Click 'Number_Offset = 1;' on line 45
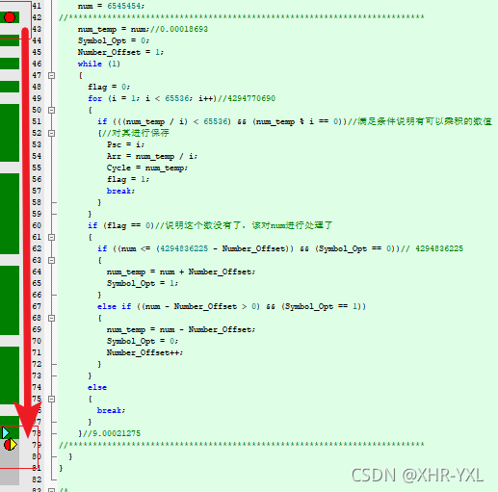498x492 pixels. pos(120,52)
